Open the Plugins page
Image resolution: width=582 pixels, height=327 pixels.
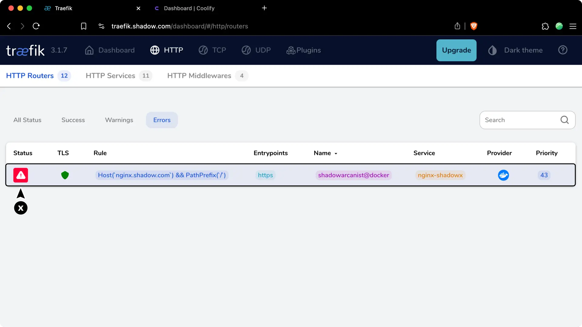pos(303,50)
